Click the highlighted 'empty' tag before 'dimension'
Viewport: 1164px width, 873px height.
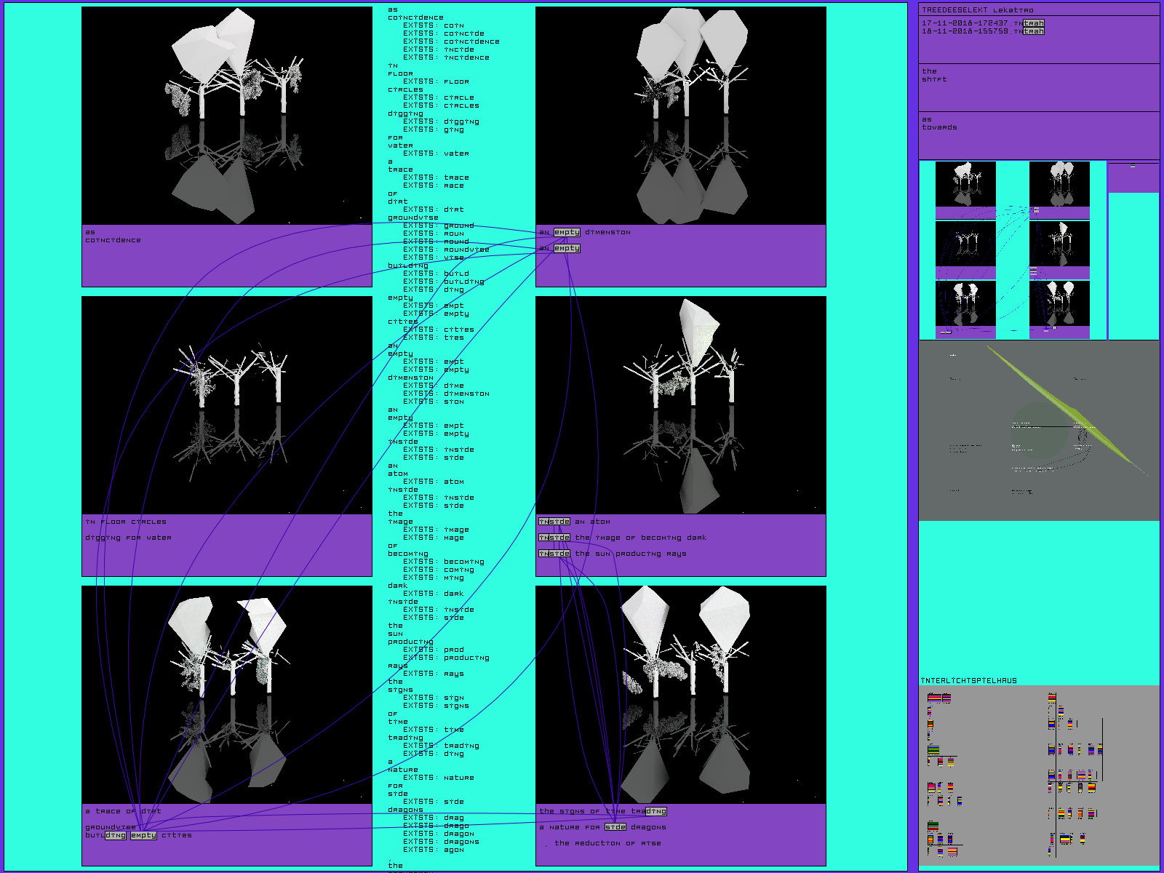coord(567,232)
